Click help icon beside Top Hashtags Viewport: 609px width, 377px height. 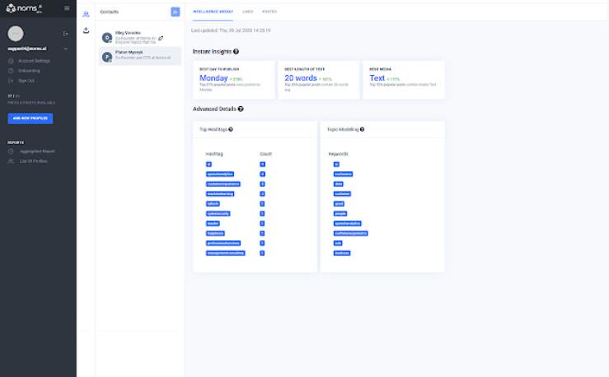[x=231, y=129]
